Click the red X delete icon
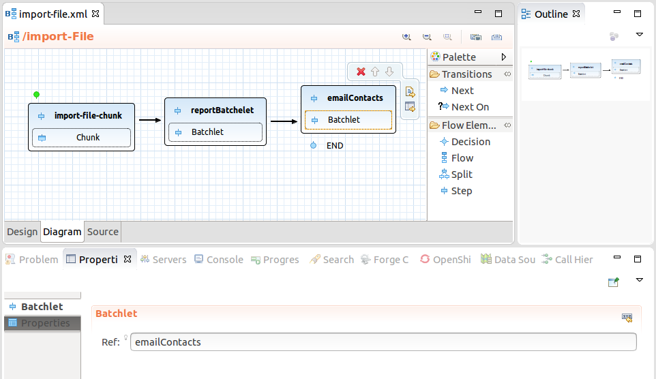The height and width of the screenshot is (379, 656). pos(361,72)
